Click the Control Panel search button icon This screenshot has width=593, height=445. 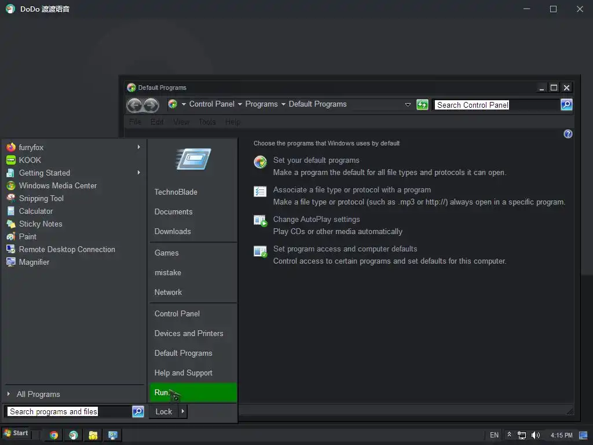click(x=566, y=105)
